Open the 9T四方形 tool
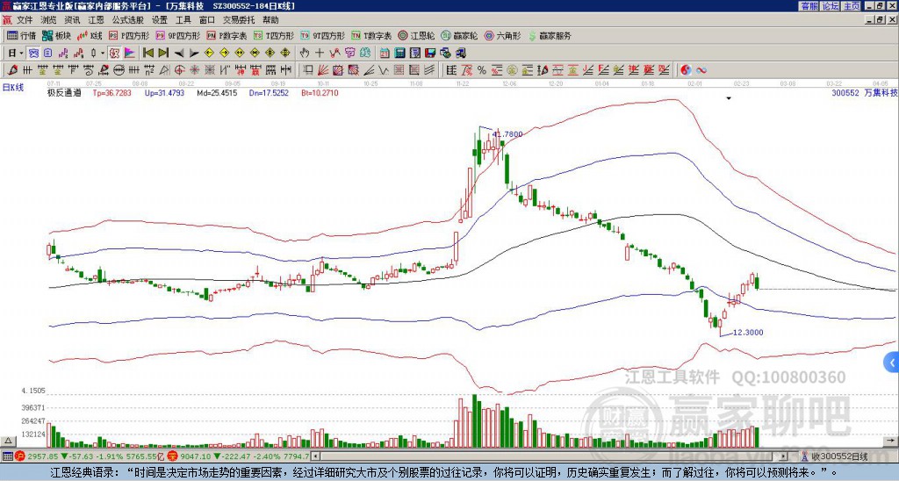This screenshot has height=481, width=899. [x=323, y=36]
